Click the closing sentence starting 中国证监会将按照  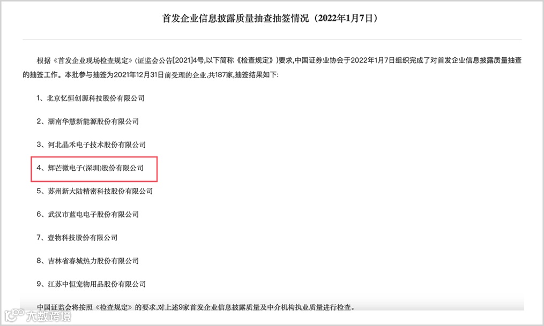pos(196,307)
